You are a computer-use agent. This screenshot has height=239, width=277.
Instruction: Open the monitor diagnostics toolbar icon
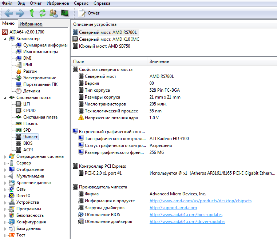[65, 13]
